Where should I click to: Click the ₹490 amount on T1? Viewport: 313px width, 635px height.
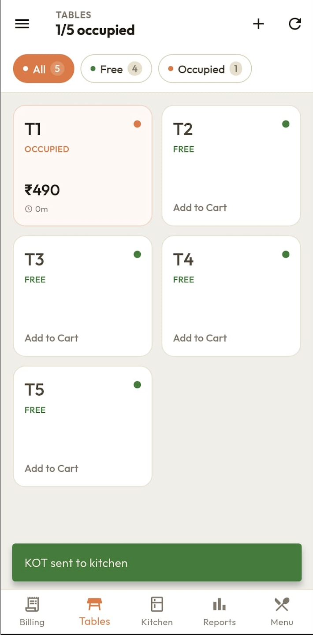point(42,190)
